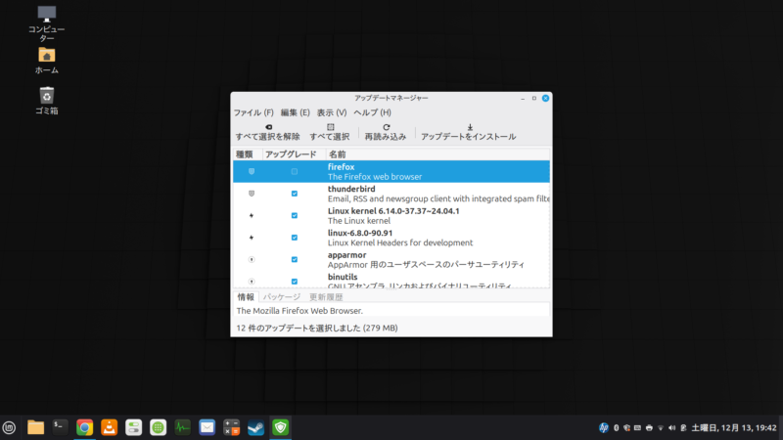This screenshot has height=440, width=783.
Task: Sort the list by the 名前 column header
Action: pos(338,154)
